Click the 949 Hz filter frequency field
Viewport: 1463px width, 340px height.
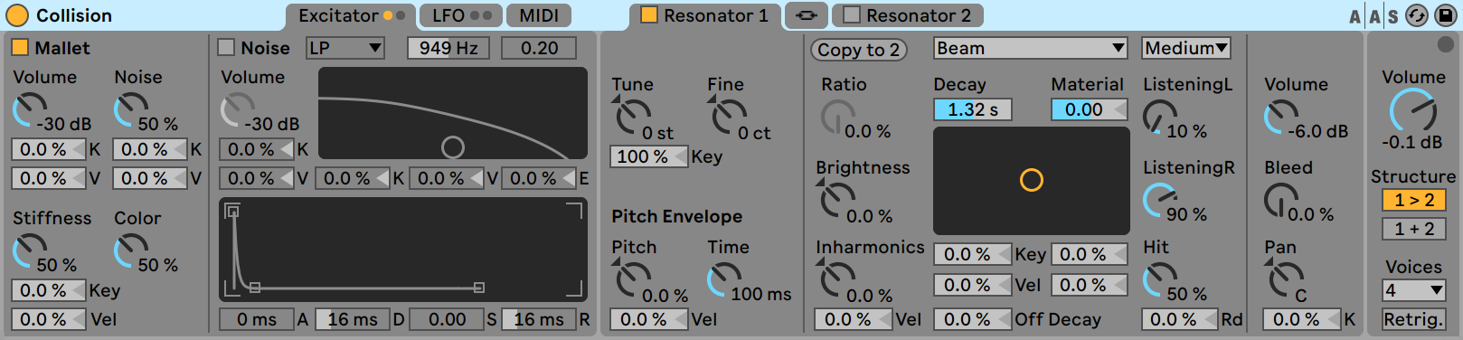[448, 48]
